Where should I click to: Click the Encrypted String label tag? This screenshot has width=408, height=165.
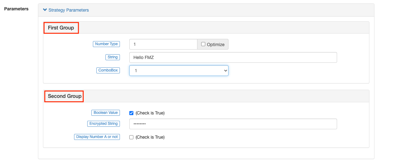point(103,124)
